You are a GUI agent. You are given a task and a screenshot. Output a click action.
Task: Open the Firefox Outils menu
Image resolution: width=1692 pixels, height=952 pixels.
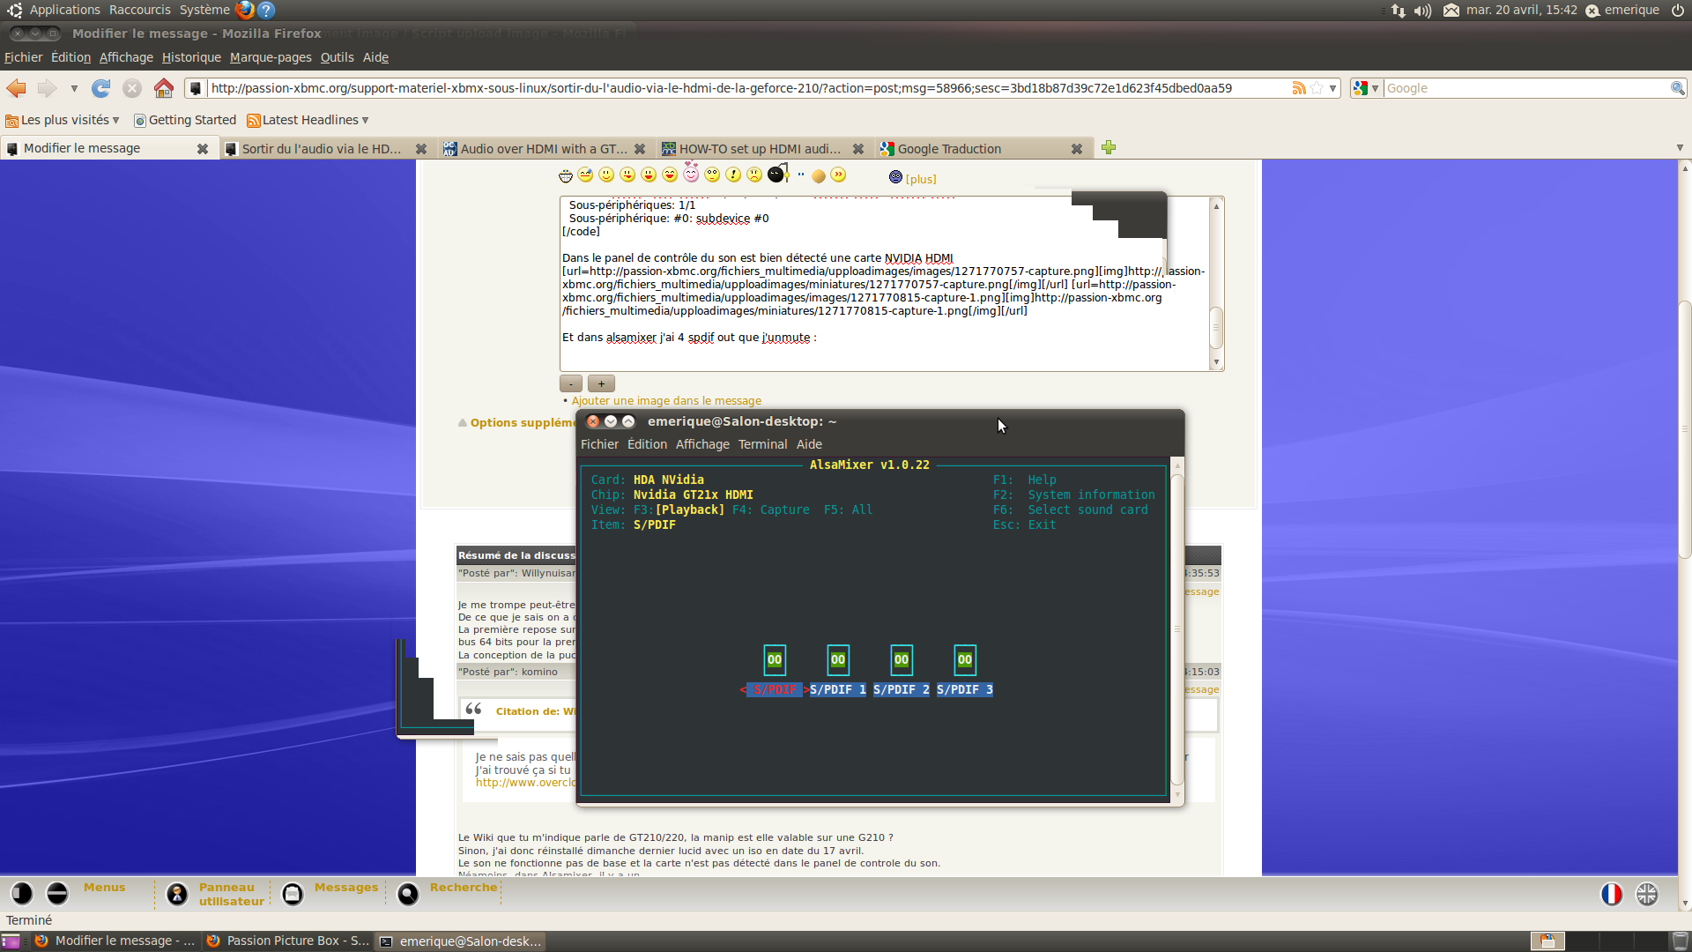pos(337,57)
